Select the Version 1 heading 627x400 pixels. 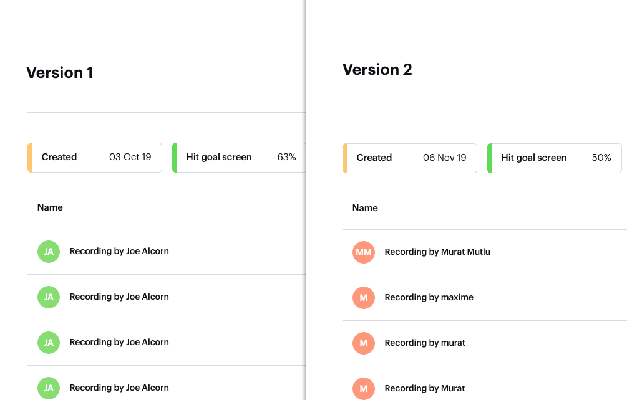[x=60, y=73]
